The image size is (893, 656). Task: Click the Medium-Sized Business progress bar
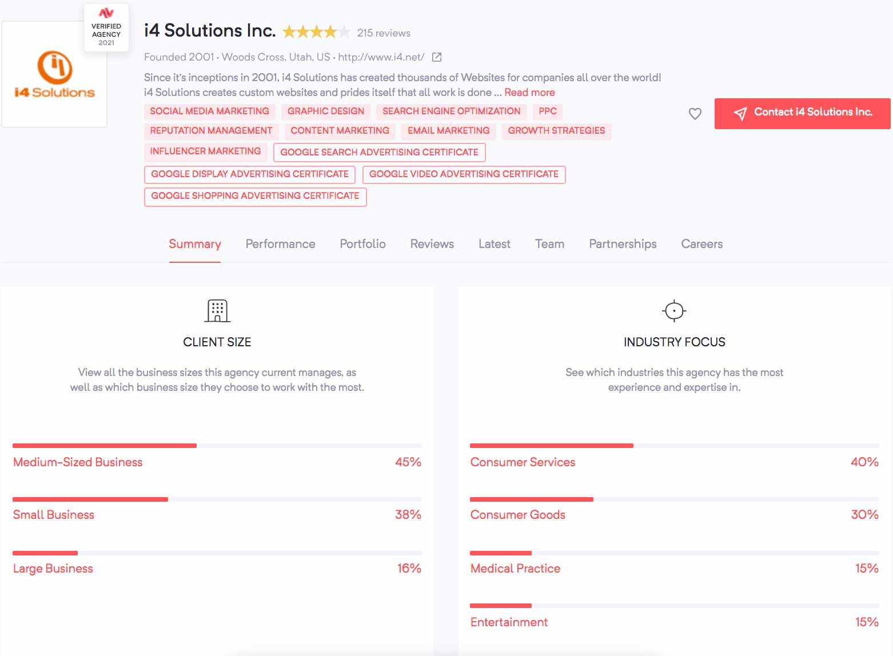coord(217,446)
